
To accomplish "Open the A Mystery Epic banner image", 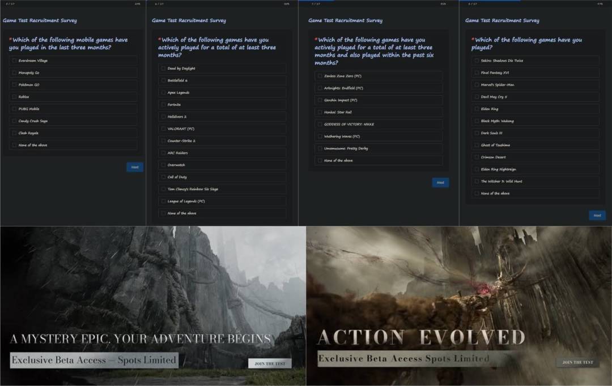I will [153, 306].
